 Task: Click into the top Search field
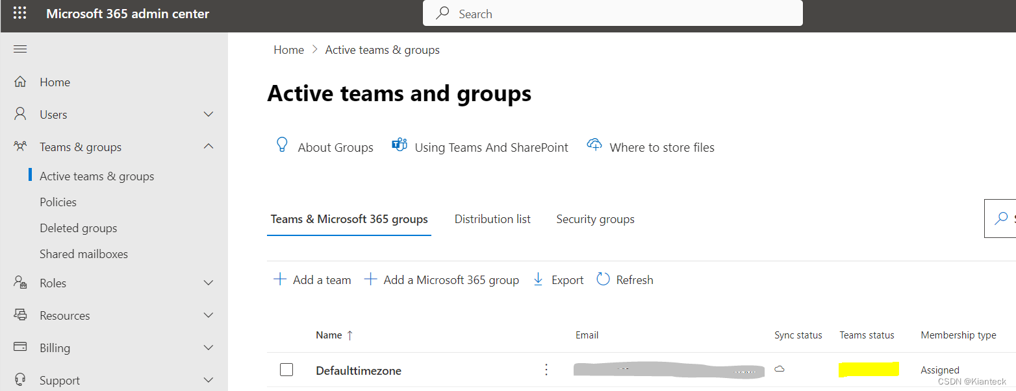(x=613, y=13)
